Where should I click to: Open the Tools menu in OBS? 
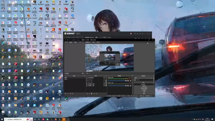[x=94, y=42]
